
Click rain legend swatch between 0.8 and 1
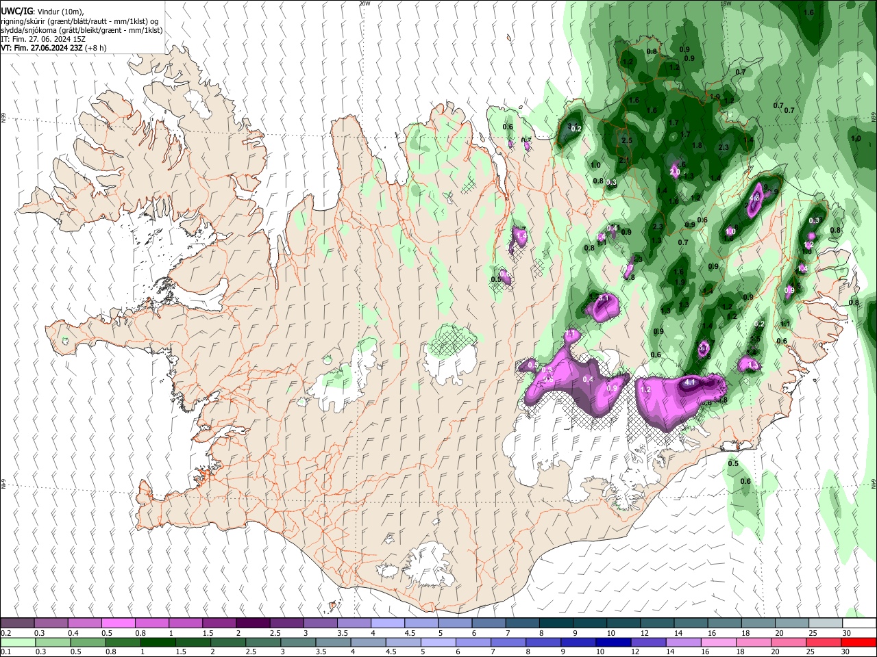(x=123, y=642)
